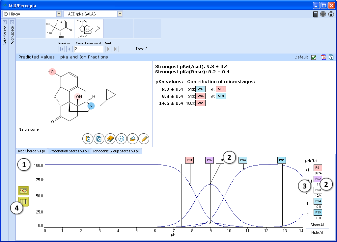Click the highlighted HO phenol group
The width and height of the screenshot is (337, 242).
[51, 72]
